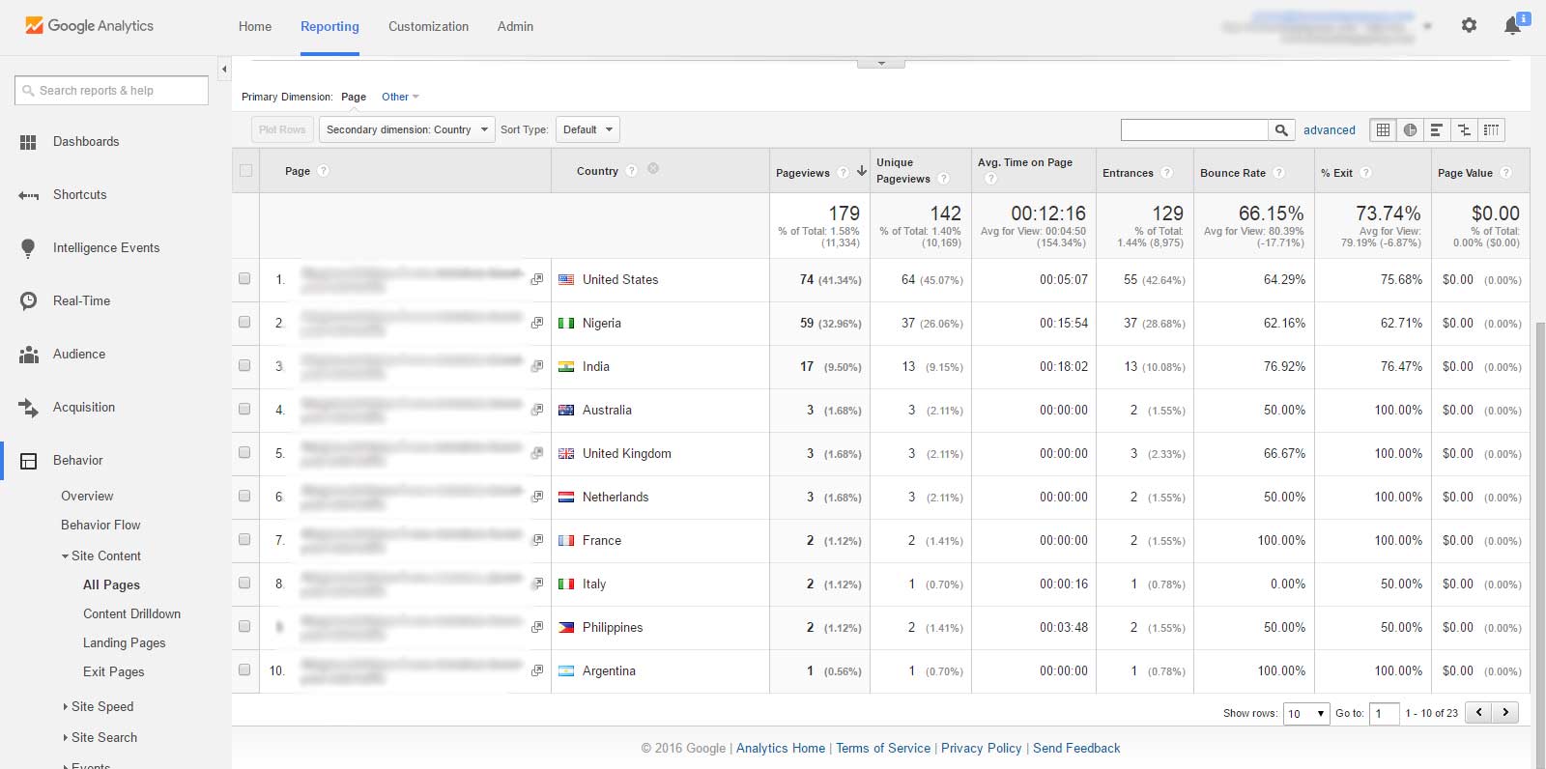Image resolution: width=1546 pixels, height=769 pixels.
Task: Switch to Performance bar view
Action: tap(1437, 129)
